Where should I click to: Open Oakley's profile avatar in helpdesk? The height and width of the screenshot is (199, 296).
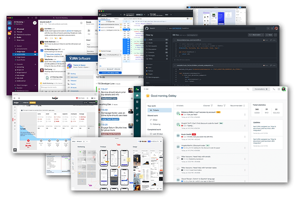tap(283, 89)
